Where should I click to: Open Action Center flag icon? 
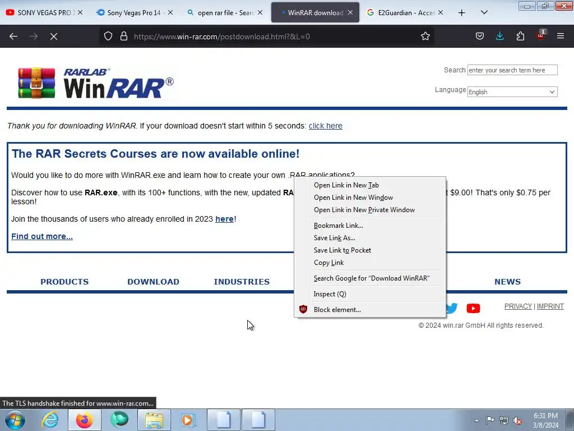[490, 420]
